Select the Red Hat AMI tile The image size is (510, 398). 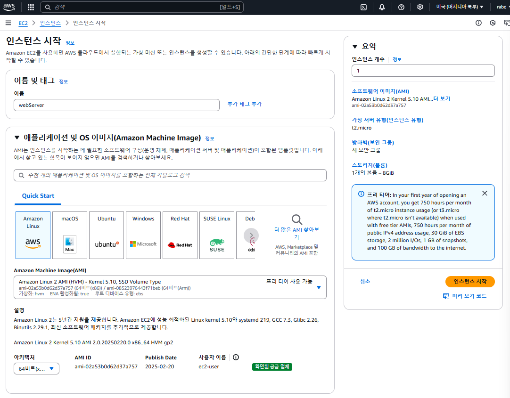180,235
